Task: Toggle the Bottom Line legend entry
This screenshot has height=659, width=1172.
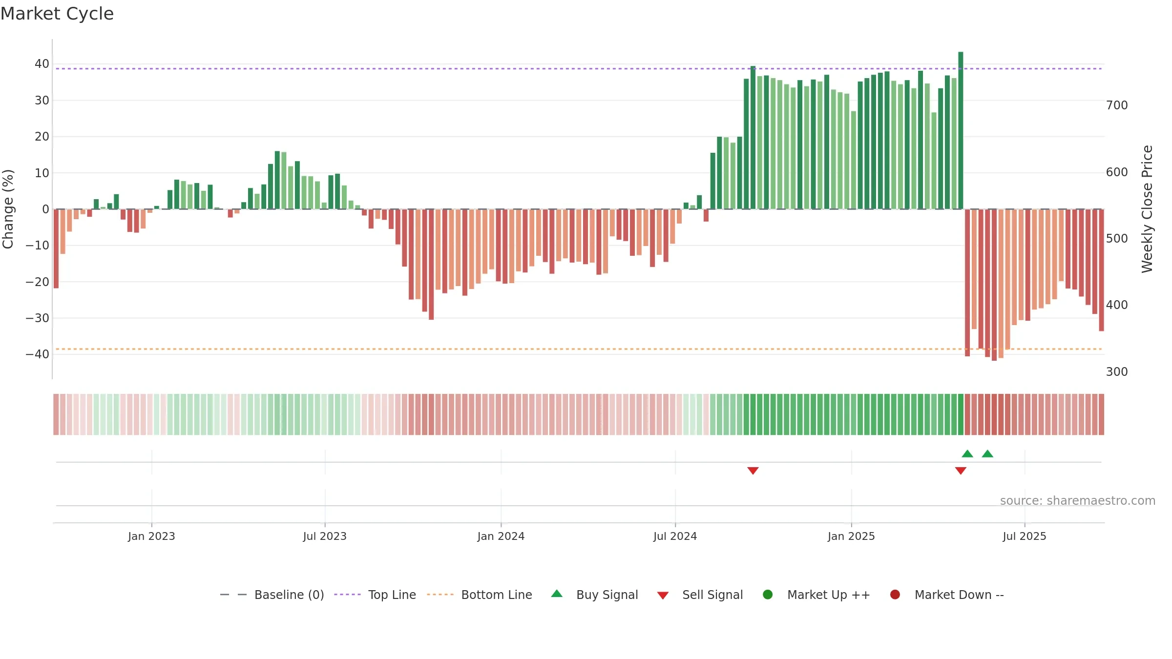Action: 480,595
